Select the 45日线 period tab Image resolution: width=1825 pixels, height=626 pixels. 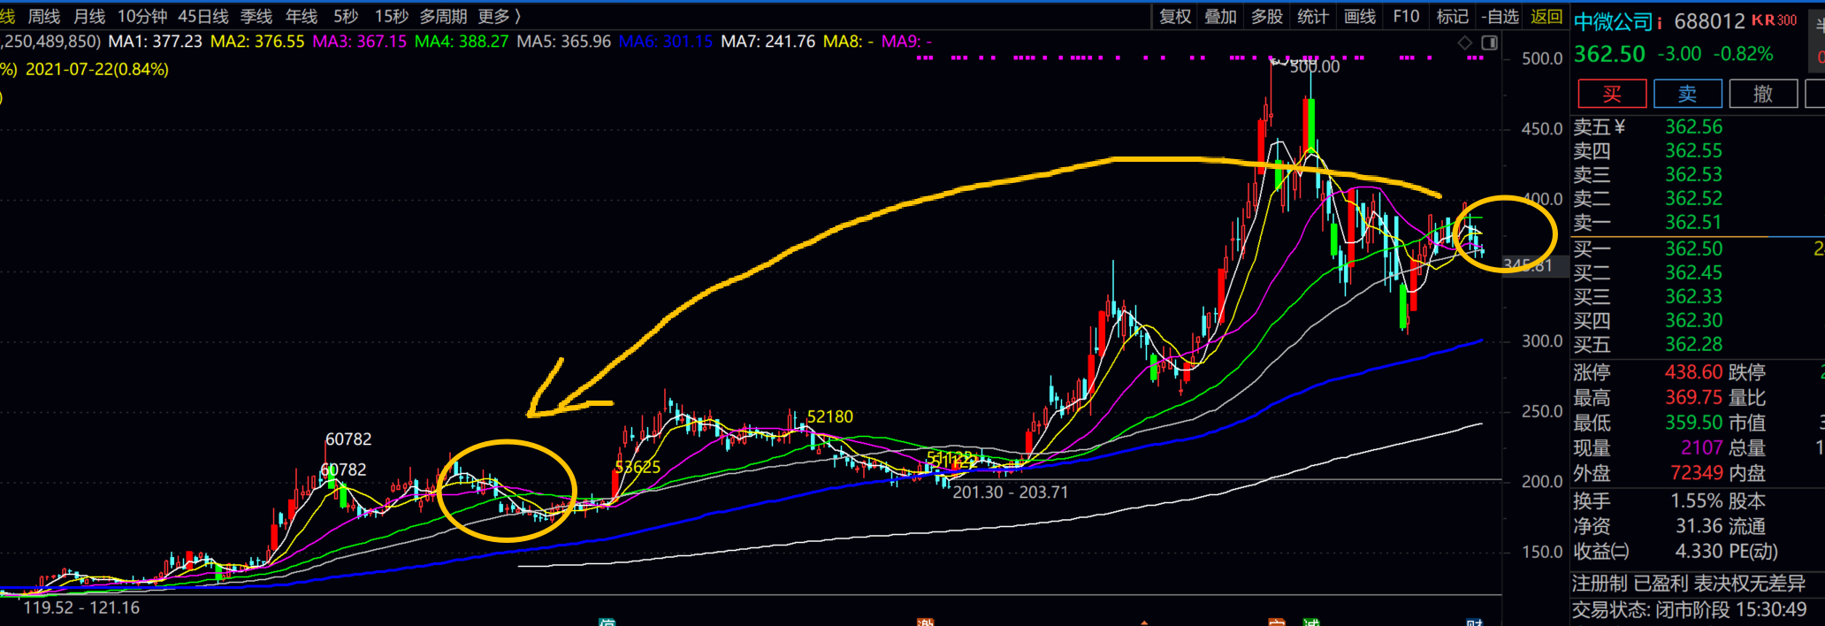(203, 17)
